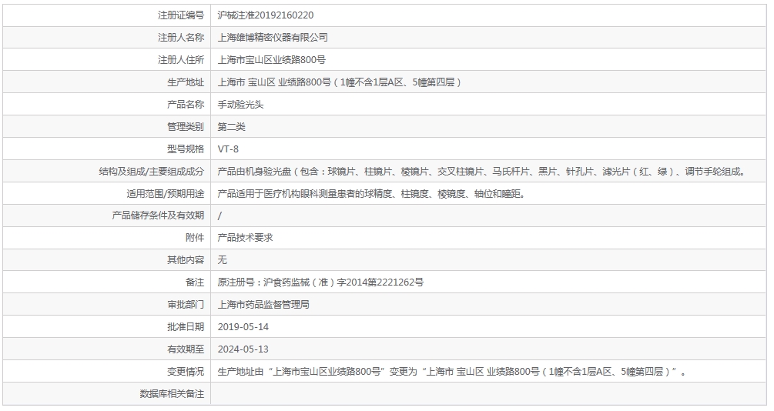This screenshot has width=774, height=411.
Task: Select the label 生产地址
Action: 186,82
